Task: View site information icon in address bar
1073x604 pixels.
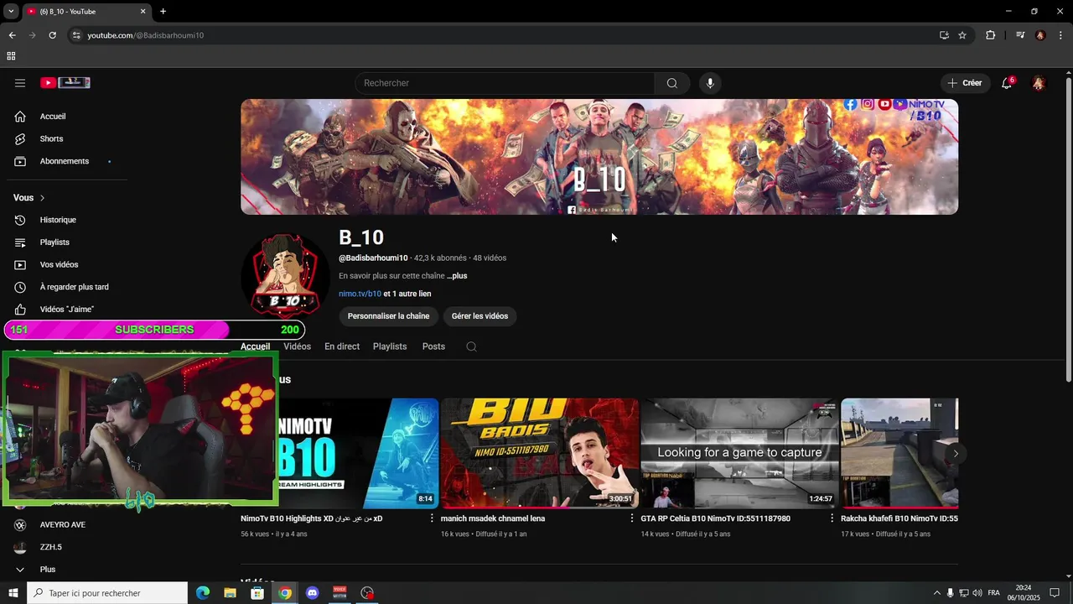Action: pyautogui.click(x=76, y=35)
